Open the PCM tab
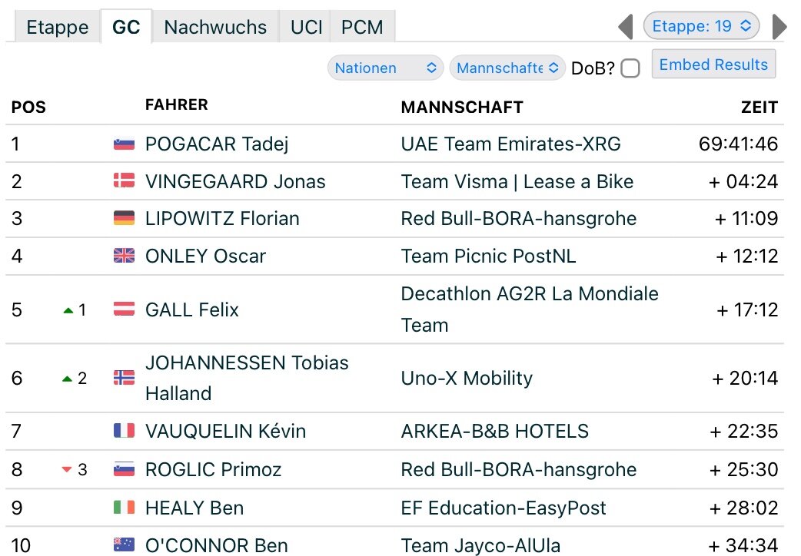The width and height of the screenshot is (801, 556). (362, 27)
